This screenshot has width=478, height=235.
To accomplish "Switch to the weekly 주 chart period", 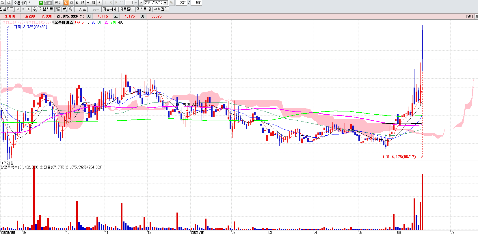I will [x=71, y=3].
